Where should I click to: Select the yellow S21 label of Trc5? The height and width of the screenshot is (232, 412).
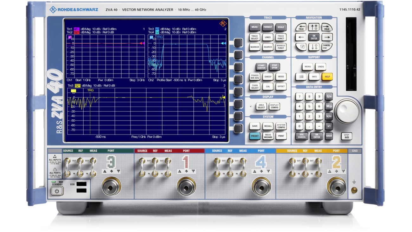[78, 86]
